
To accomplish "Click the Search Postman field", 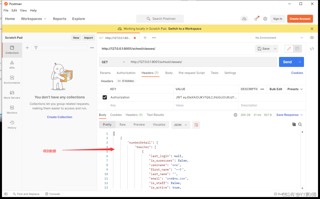I will coord(160,19).
